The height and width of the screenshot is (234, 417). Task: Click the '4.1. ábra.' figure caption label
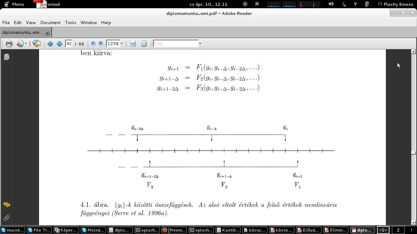coord(95,205)
